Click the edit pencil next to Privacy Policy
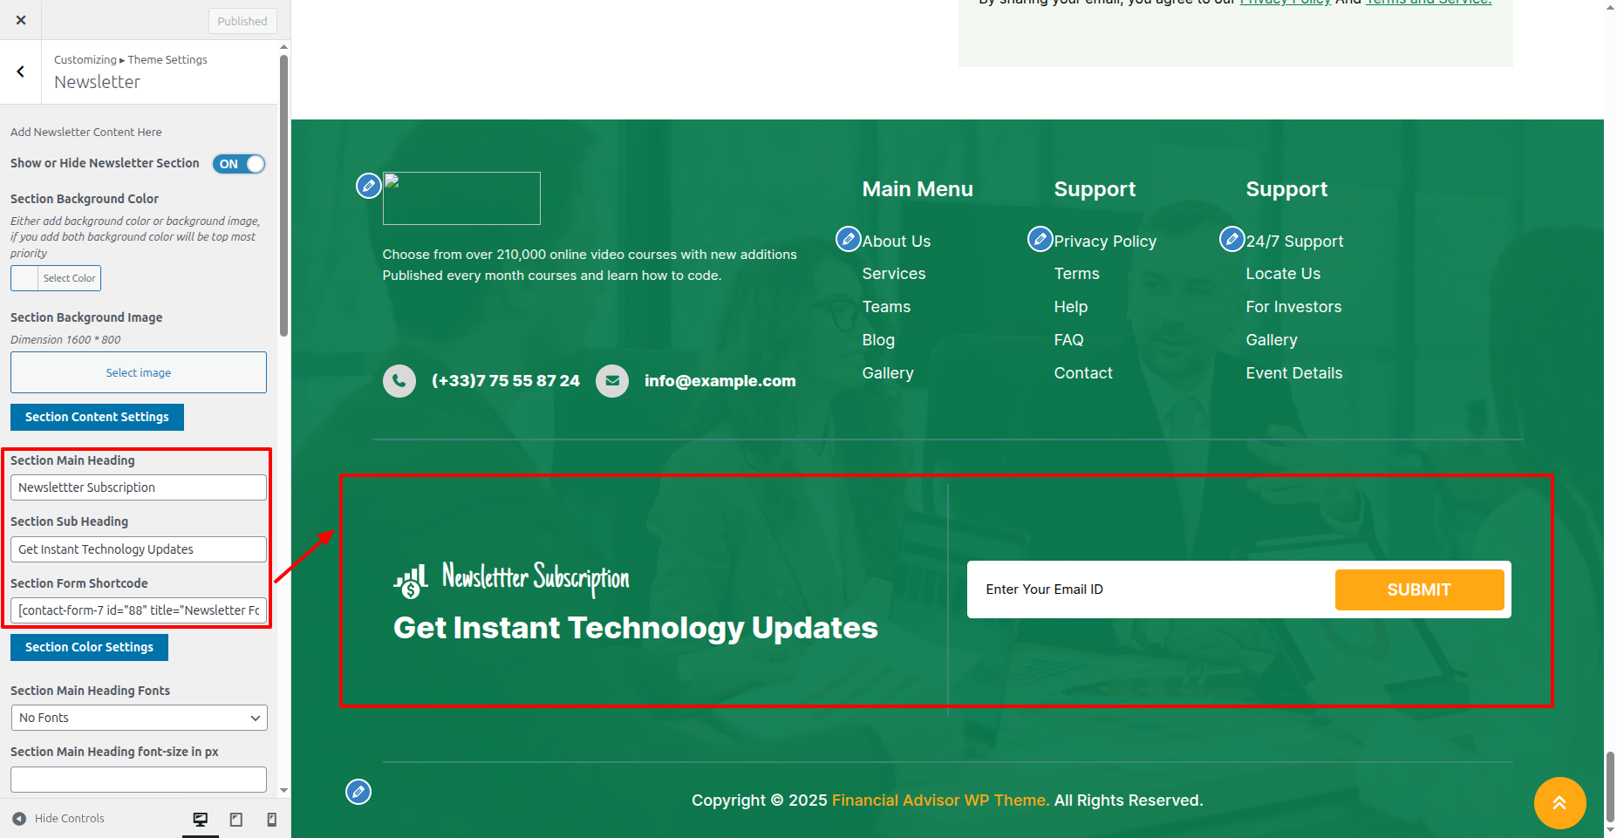Image resolution: width=1617 pixels, height=838 pixels. pos(1040,239)
